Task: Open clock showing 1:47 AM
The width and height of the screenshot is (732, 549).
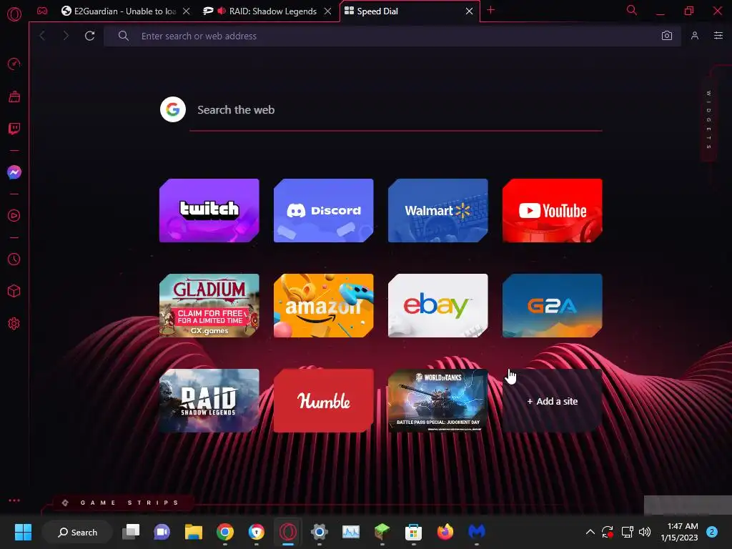Action: tap(680, 532)
